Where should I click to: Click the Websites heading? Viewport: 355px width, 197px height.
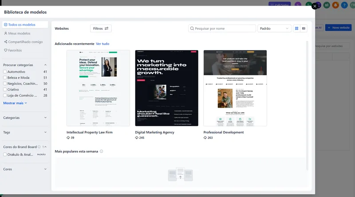tap(62, 28)
